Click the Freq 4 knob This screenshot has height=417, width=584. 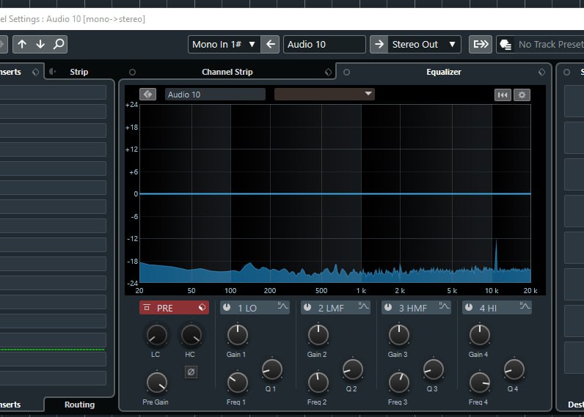click(480, 383)
